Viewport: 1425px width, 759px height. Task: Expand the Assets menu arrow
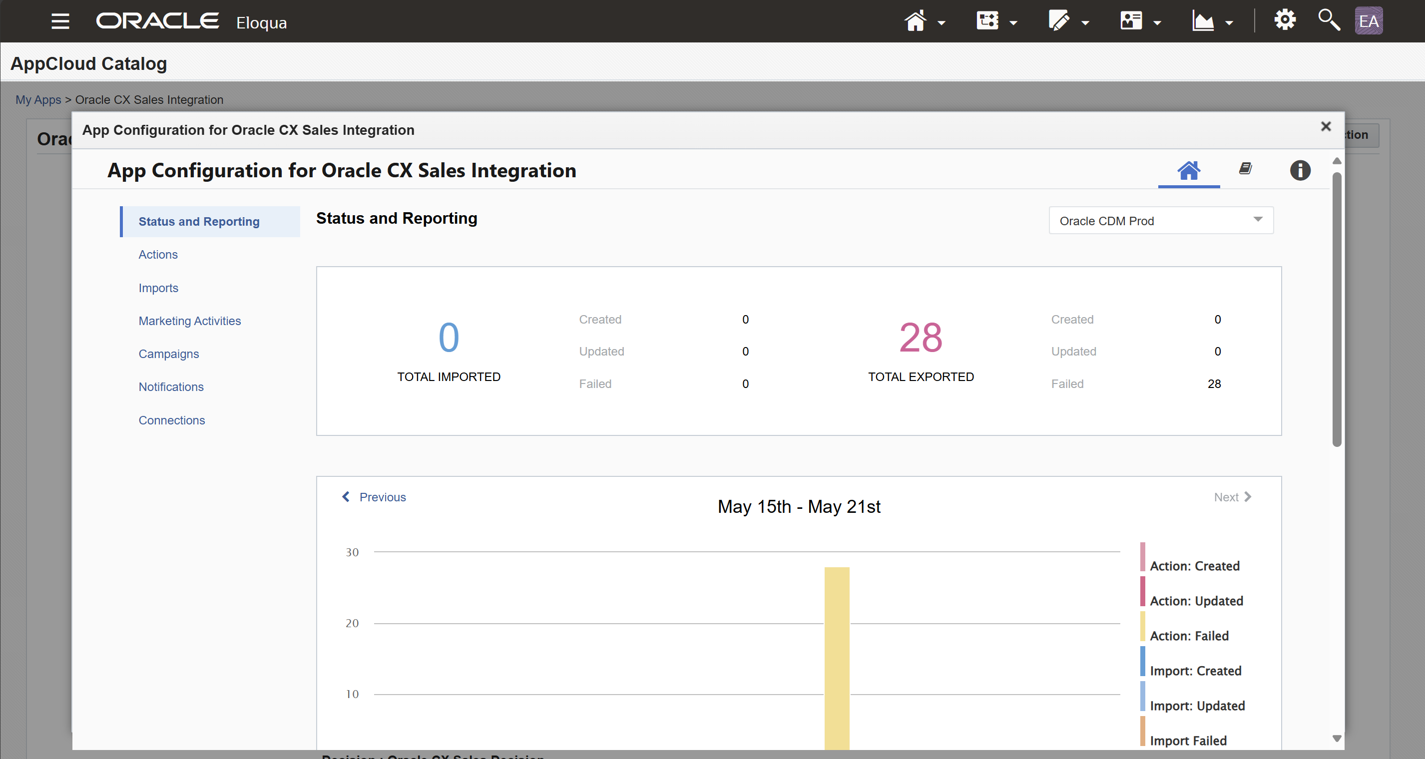(1085, 23)
